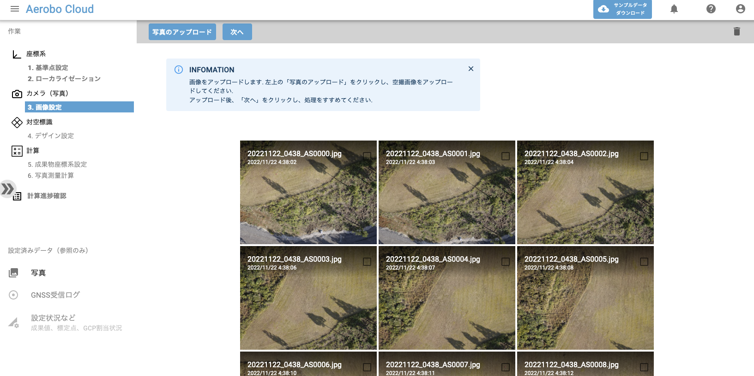Click the 座標系 axis icon
Viewport: 754px width, 376px height.
[x=17, y=54]
